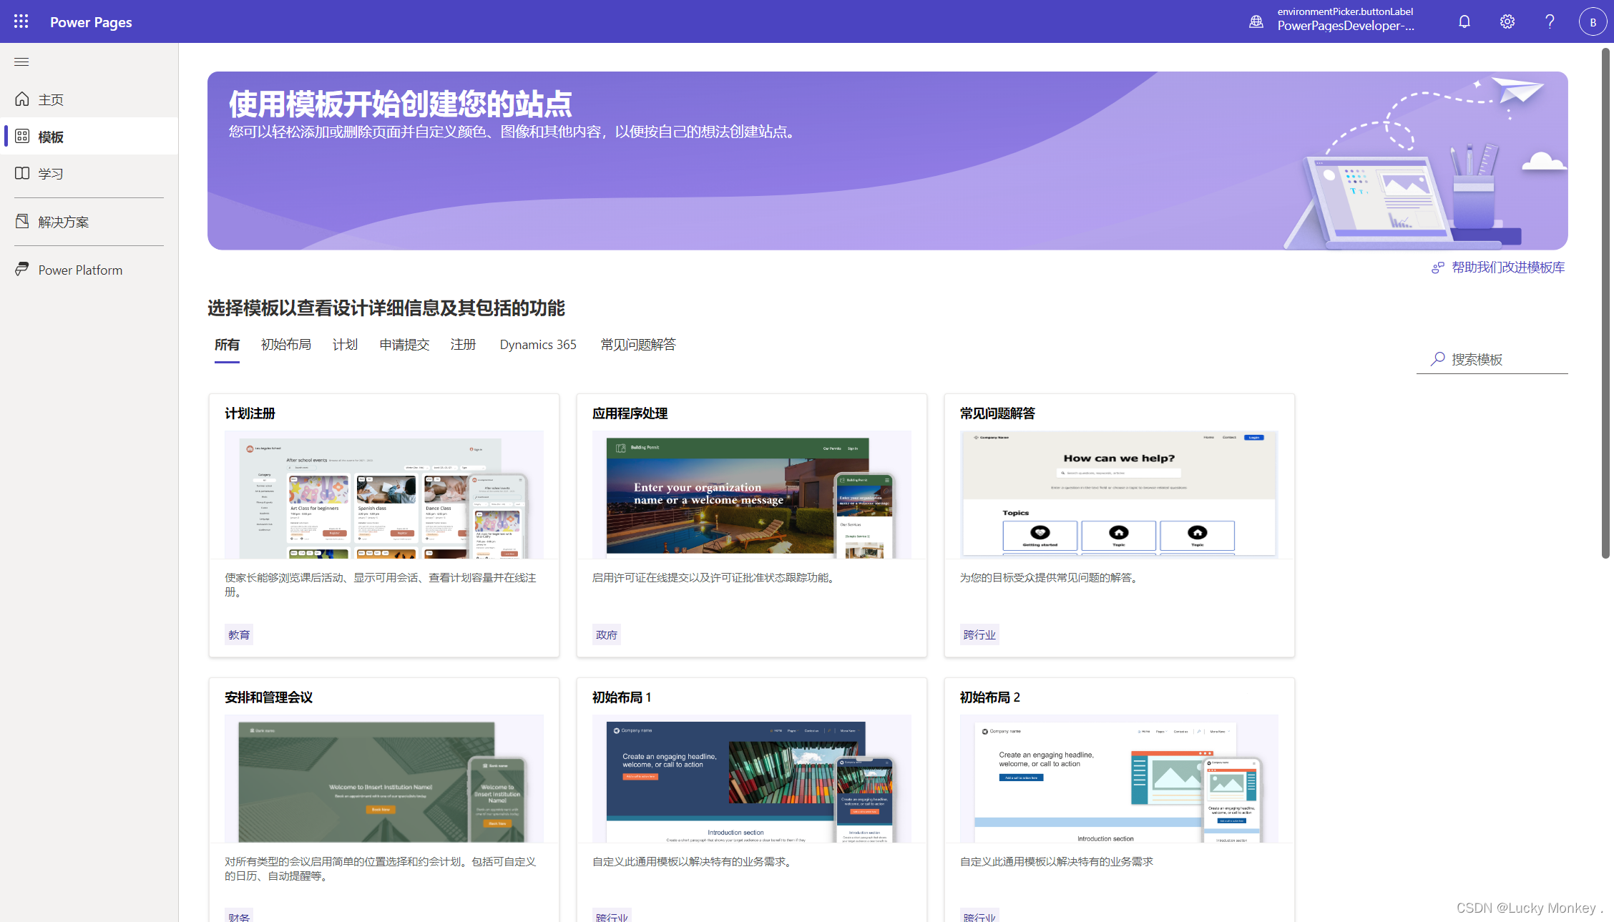Click the templates icon beside 模板
The height and width of the screenshot is (922, 1614).
tap(22, 136)
